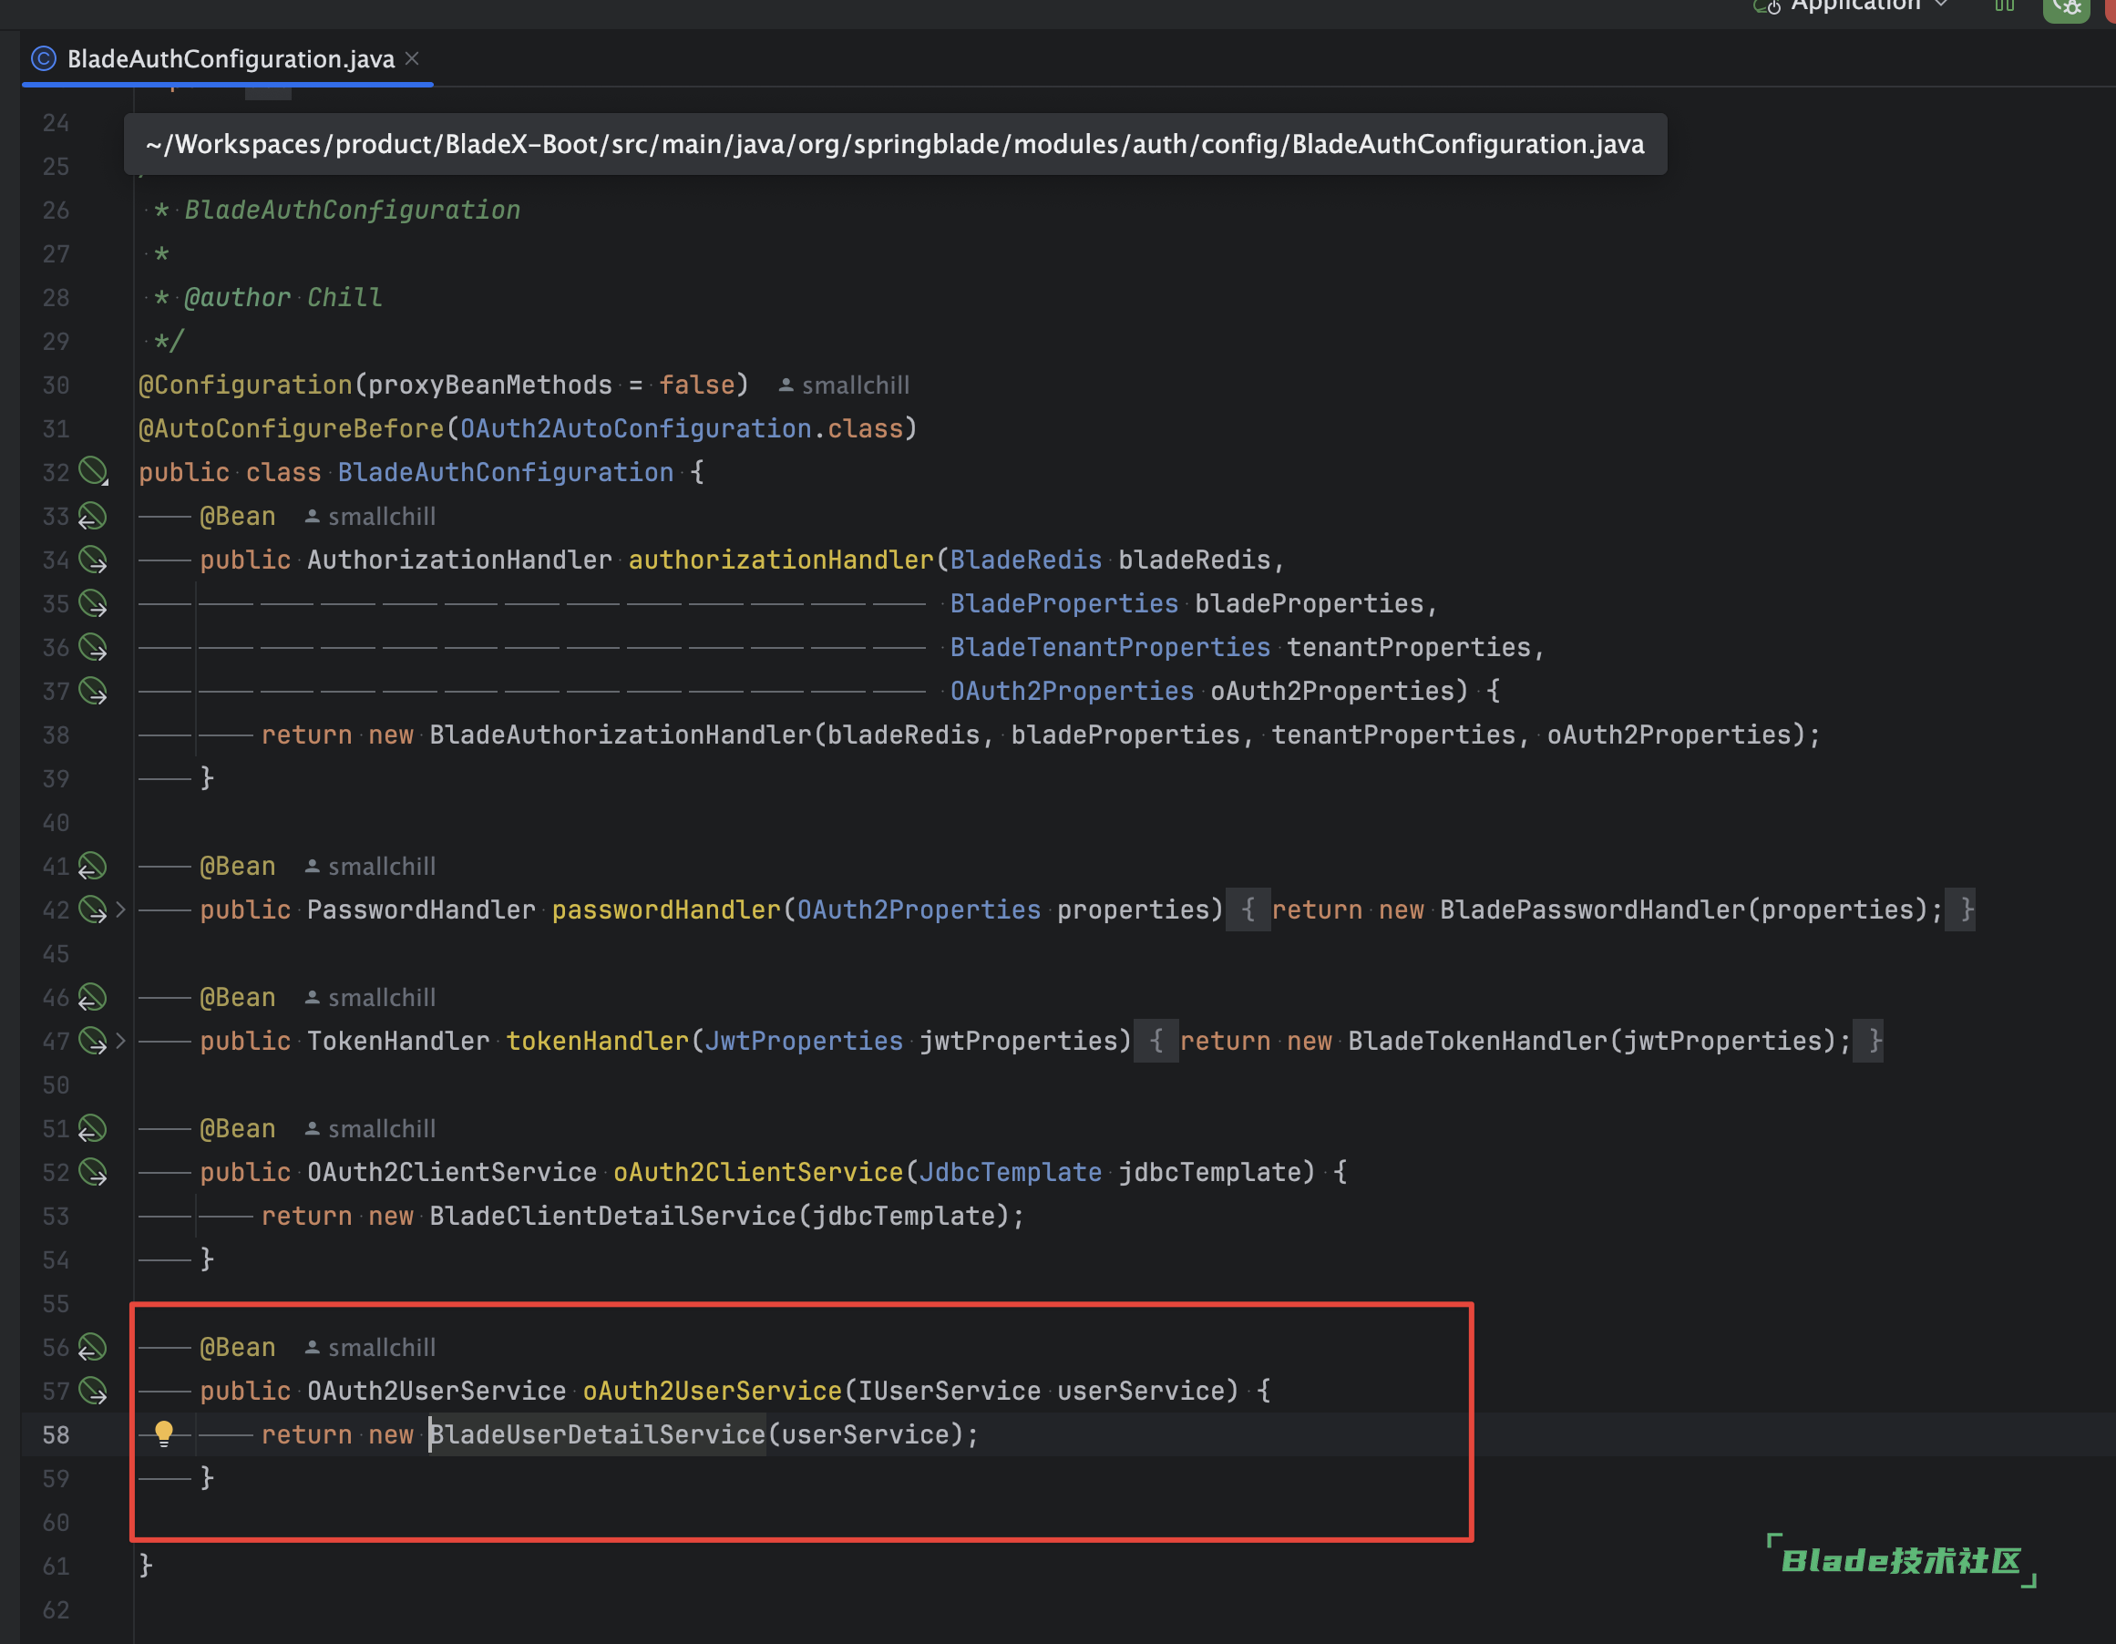Image resolution: width=2116 pixels, height=1644 pixels.
Task: Click the Java class file icon in the tab
Action: click(44, 59)
